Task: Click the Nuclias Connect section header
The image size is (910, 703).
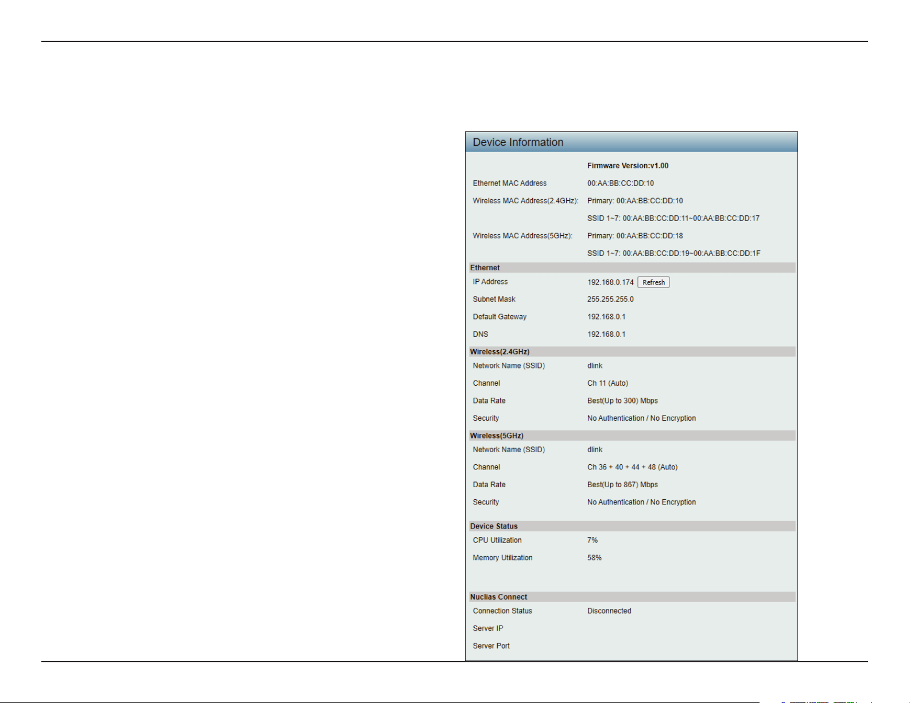Action: click(x=632, y=597)
